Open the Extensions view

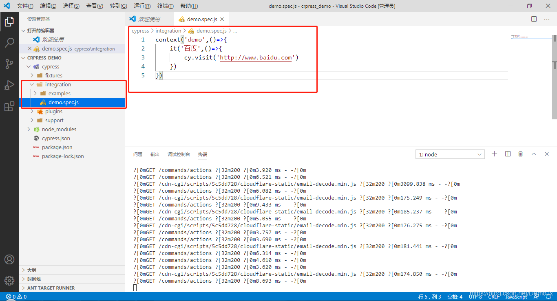(9, 107)
